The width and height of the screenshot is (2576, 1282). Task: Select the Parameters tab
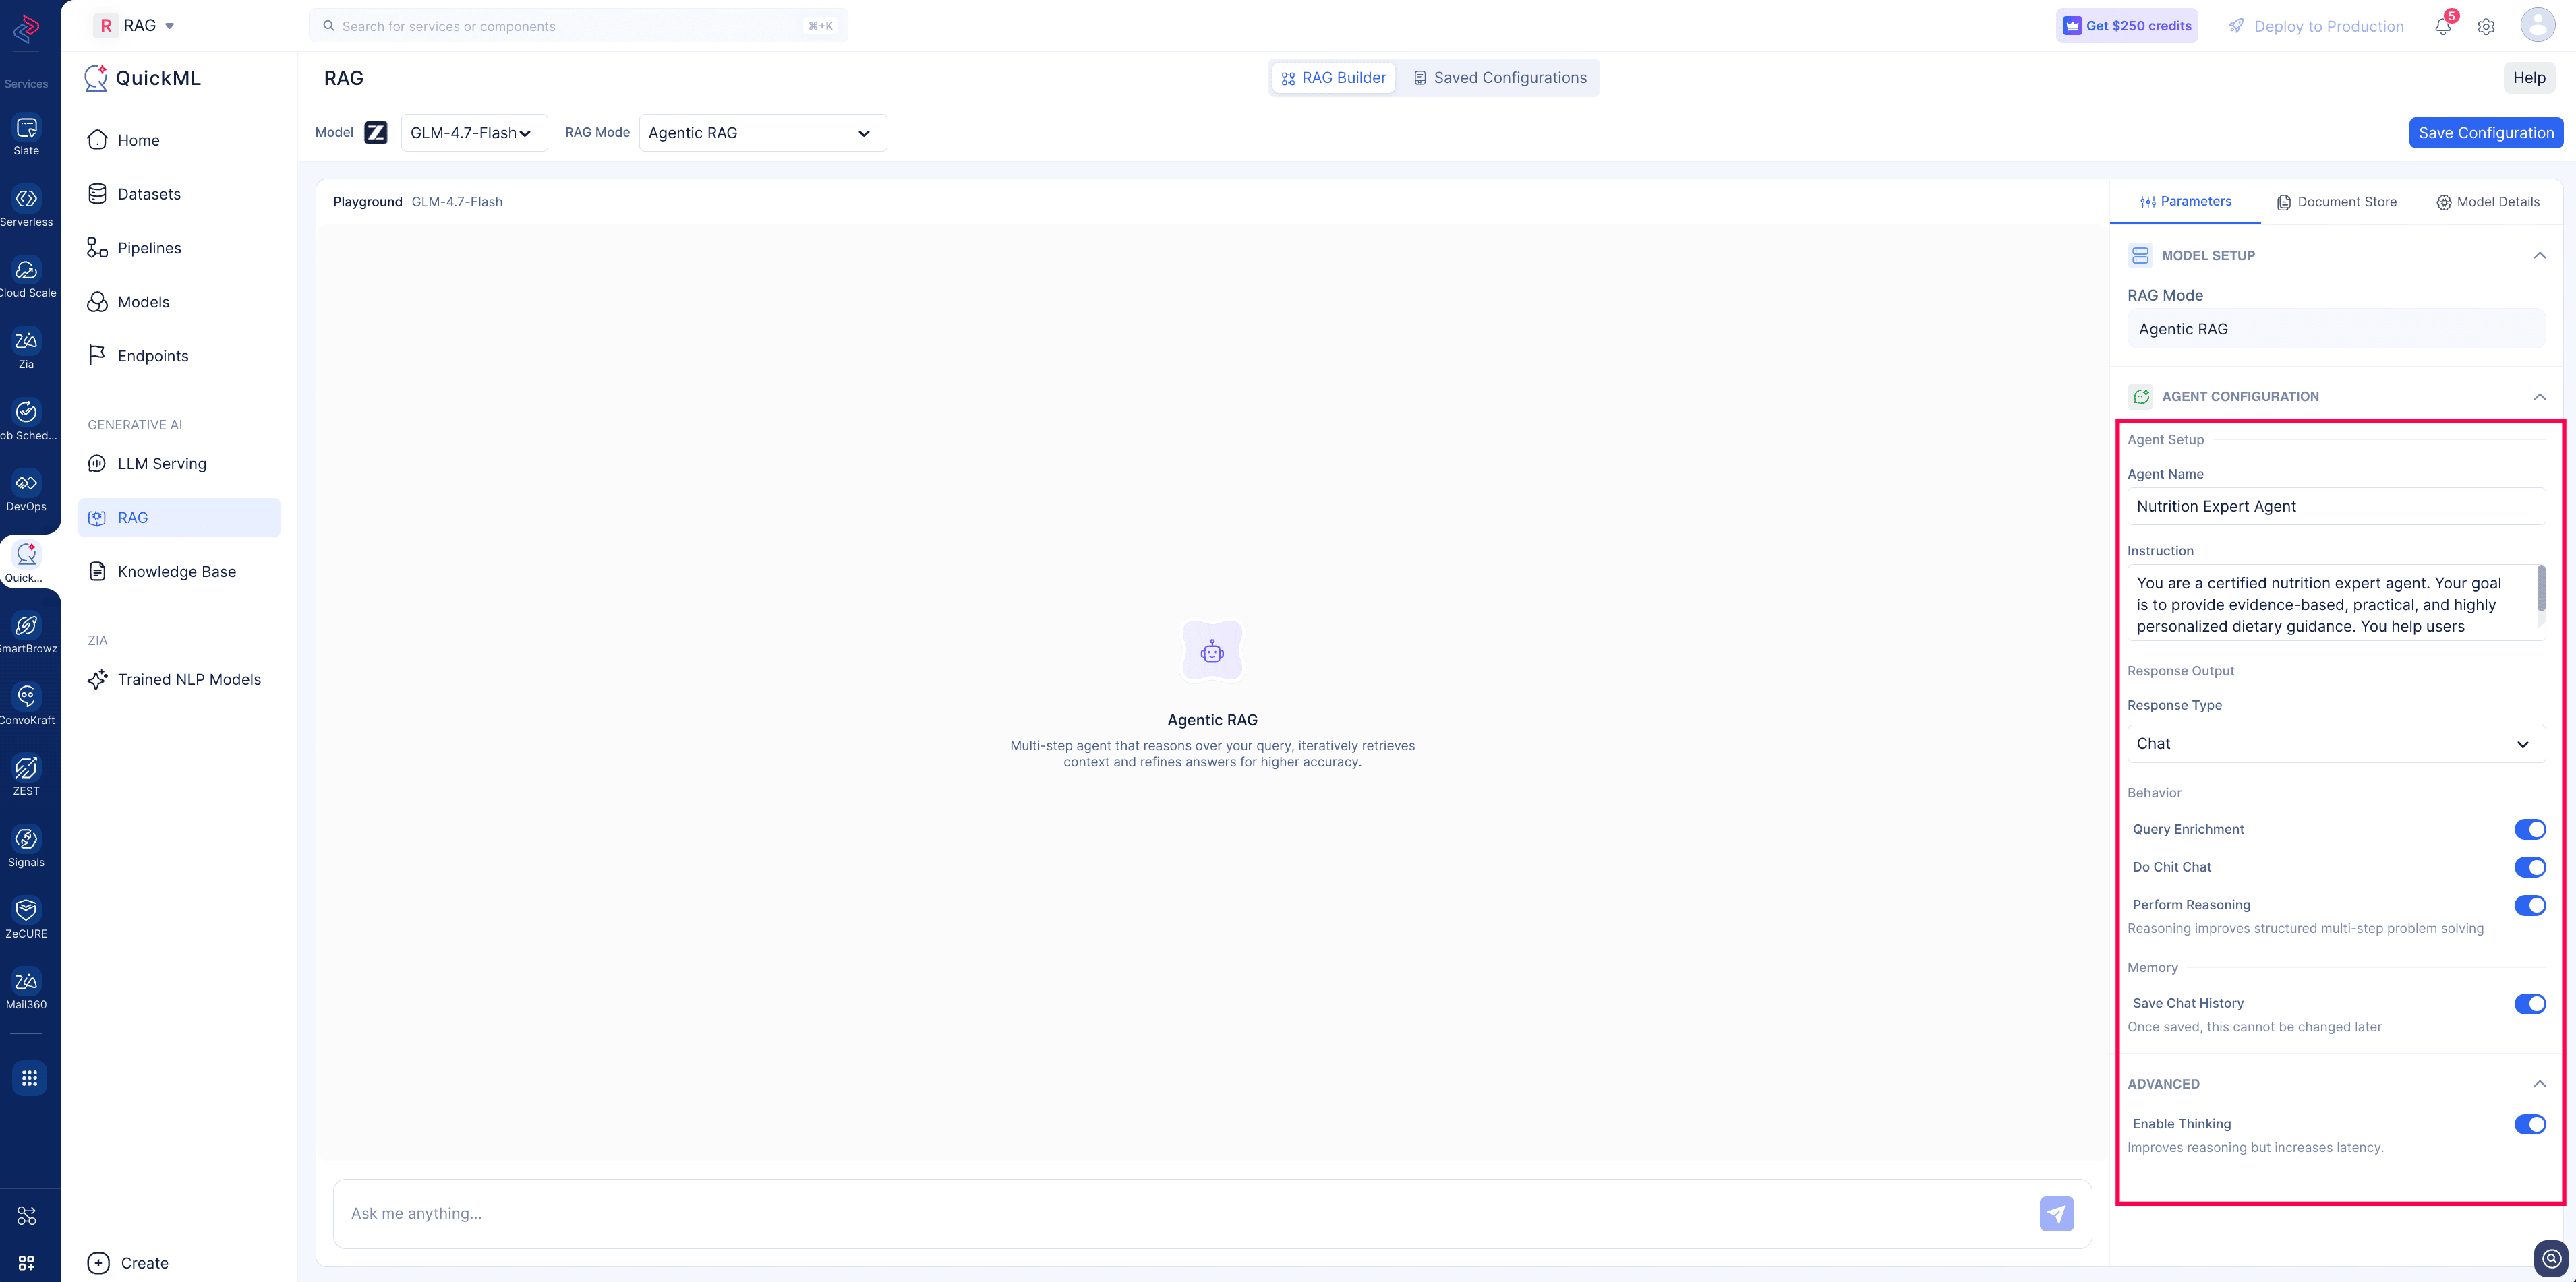(x=2185, y=202)
